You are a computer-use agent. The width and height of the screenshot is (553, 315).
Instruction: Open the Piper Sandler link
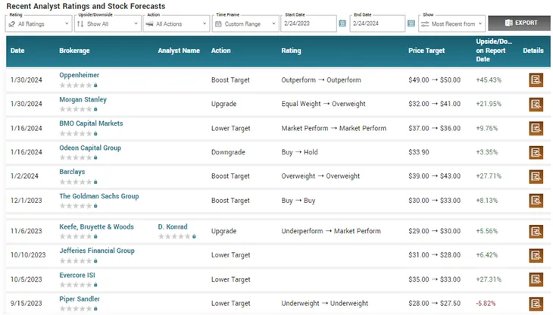80,299
